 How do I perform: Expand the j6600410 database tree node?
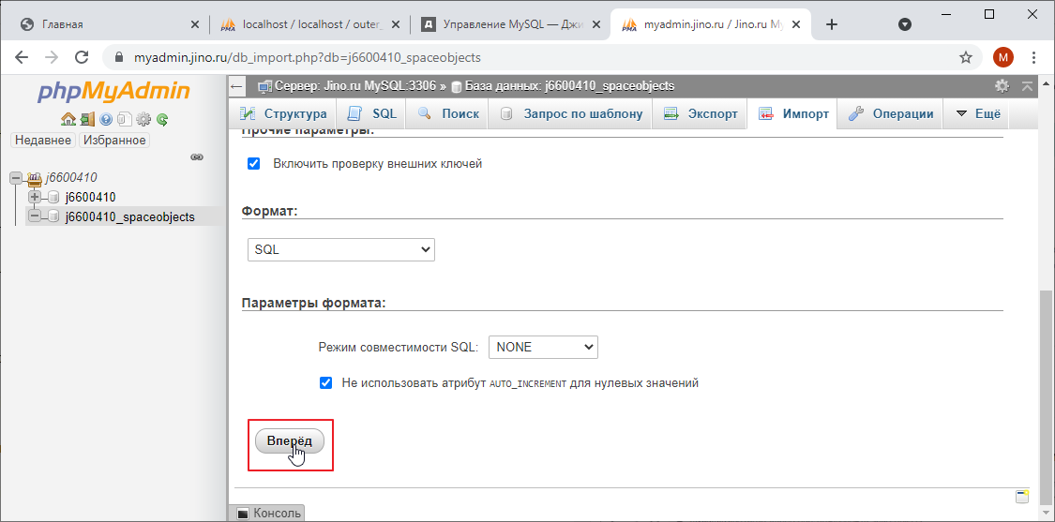35,197
